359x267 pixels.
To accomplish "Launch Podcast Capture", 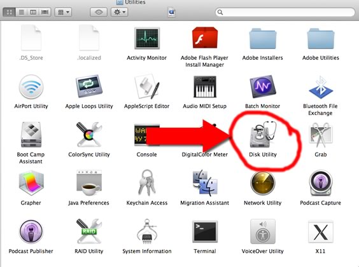I will point(321,183).
